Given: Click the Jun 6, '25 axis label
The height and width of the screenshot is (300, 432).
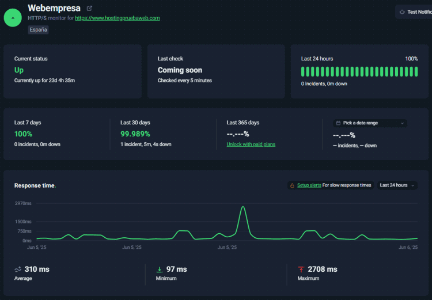Looking at the screenshot, I should tap(408, 248).
